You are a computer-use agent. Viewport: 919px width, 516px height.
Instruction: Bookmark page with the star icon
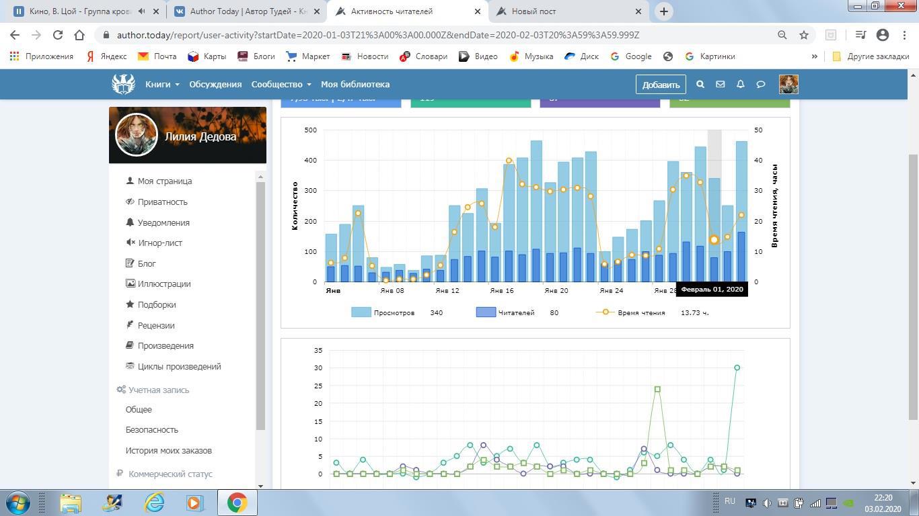(x=803, y=35)
